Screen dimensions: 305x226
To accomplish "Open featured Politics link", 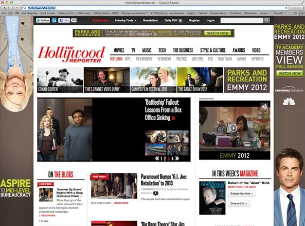I will pos(181,59).
